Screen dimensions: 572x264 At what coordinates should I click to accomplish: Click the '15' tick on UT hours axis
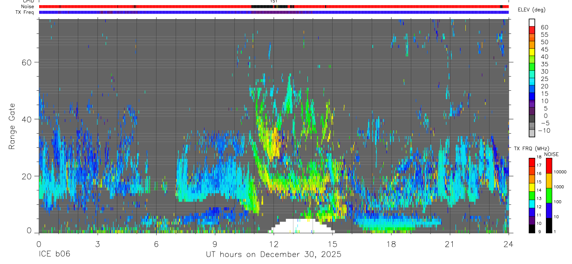[332, 244]
